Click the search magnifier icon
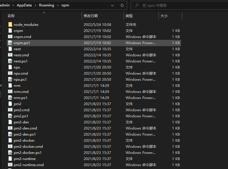The width and height of the screenshot is (228, 169). pos(137,5)
